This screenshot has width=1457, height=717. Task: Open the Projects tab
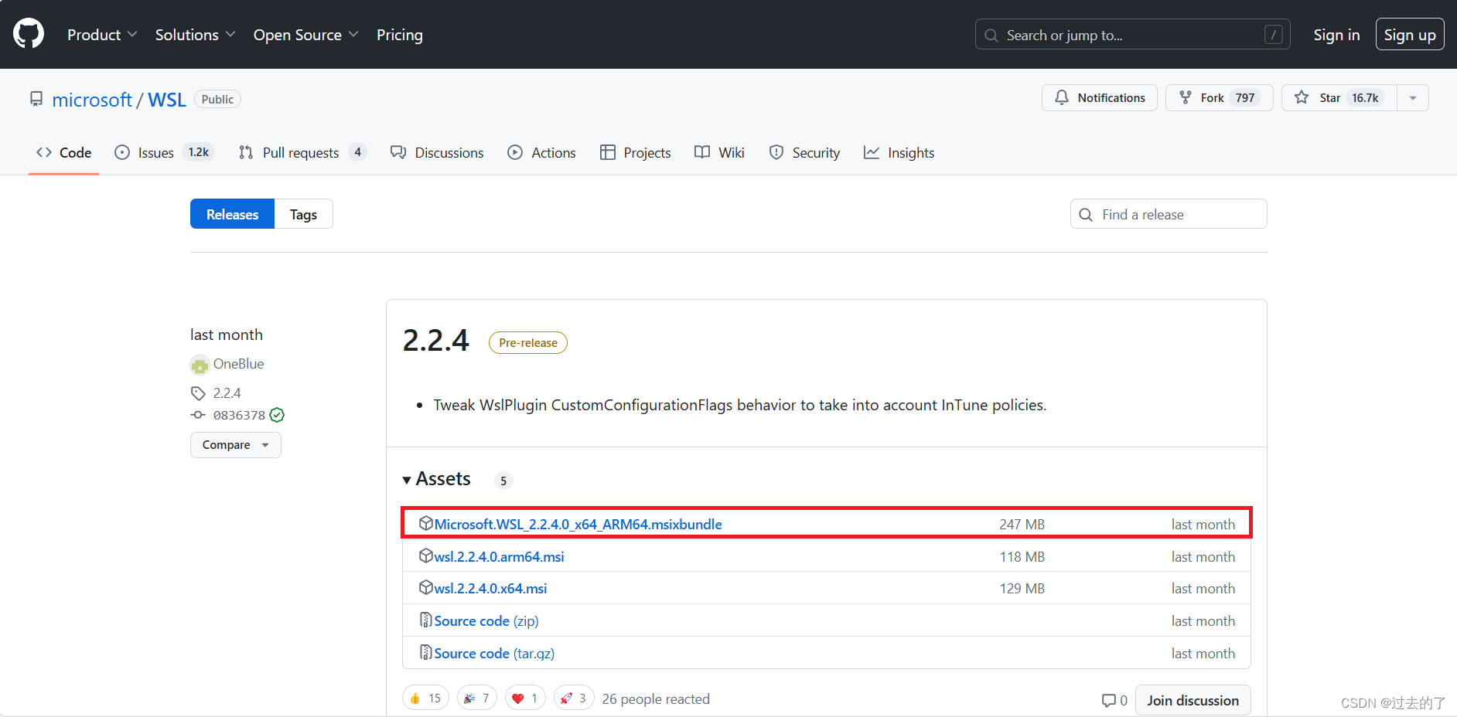tap(636, 153)
